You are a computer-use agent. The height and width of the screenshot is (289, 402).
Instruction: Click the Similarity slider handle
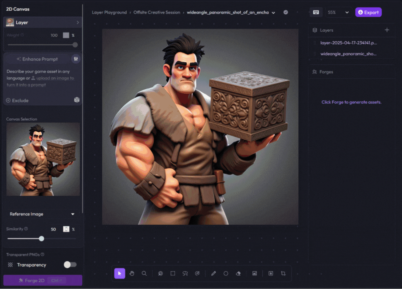(41, 239)
